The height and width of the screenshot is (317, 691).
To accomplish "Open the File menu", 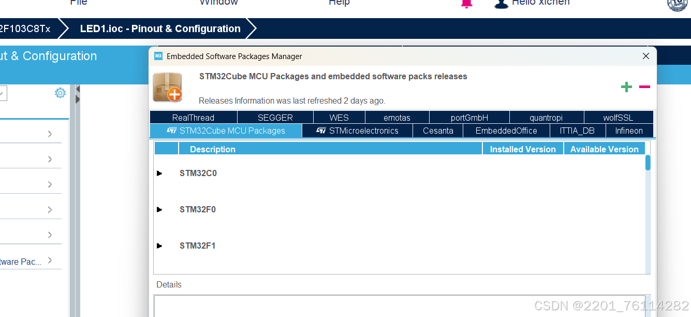I will coord(79,3).
